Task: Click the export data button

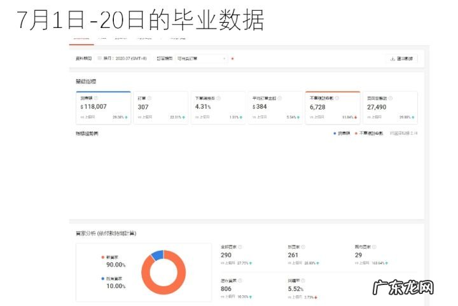Action: pos(401,59)
